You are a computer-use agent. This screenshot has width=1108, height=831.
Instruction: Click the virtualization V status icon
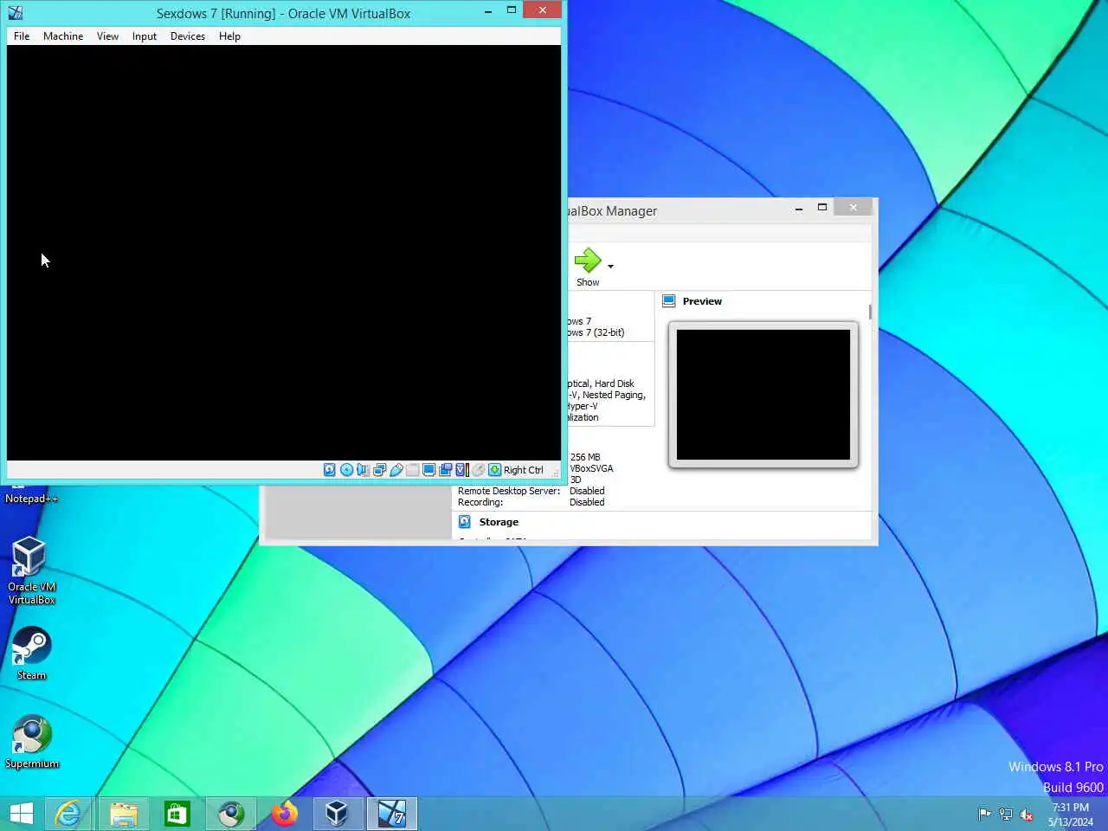461,470
